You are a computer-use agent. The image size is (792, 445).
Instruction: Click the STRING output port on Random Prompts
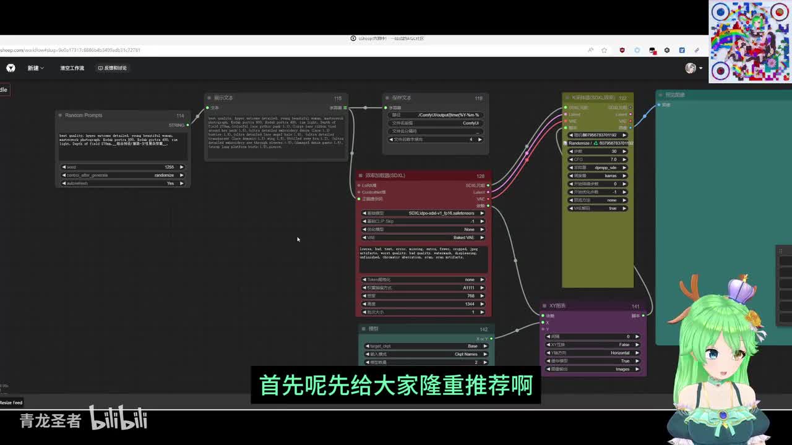[x=187, y=125]
